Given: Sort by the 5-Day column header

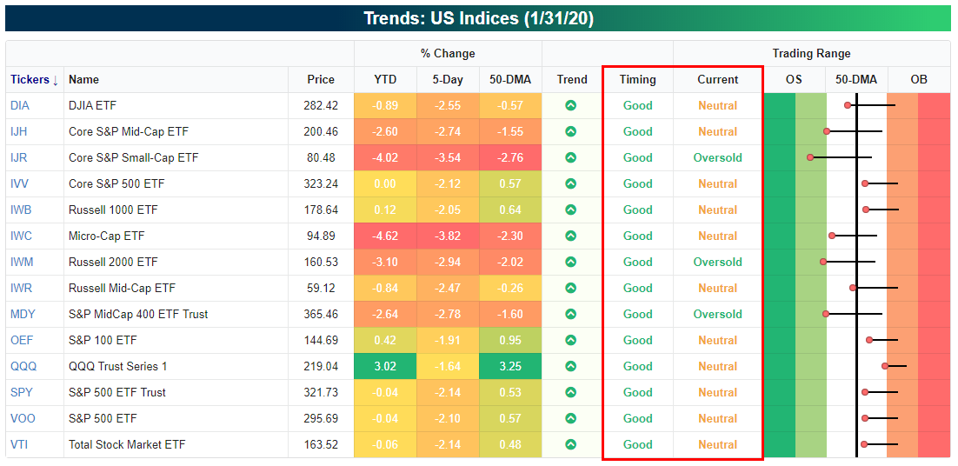Looking at the screenshot, I should [448, 79].
